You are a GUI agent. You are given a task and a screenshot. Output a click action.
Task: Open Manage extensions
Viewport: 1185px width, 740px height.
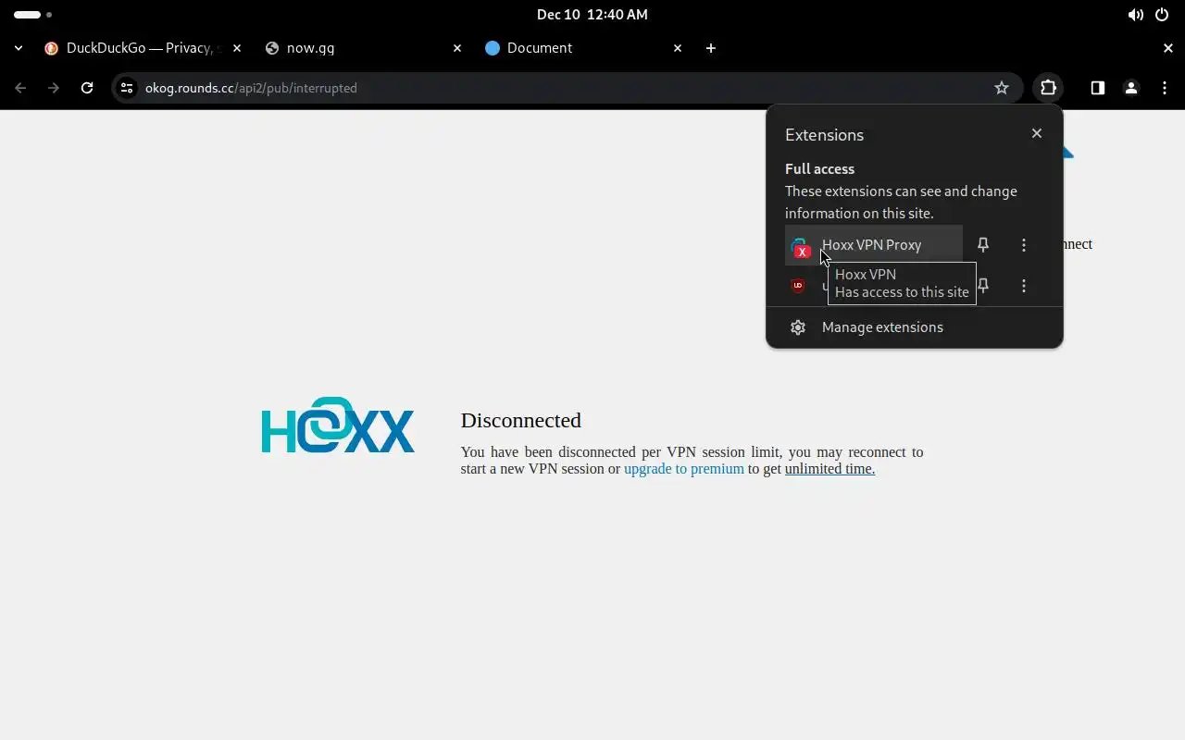click(x=915, y=327)
